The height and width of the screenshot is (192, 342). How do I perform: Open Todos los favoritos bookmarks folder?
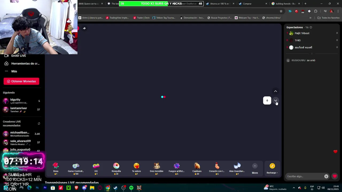pos(328,18)
